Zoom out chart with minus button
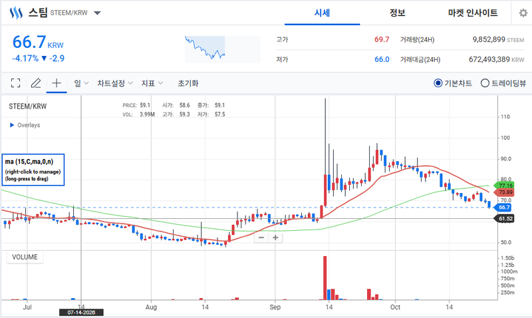 261,238
